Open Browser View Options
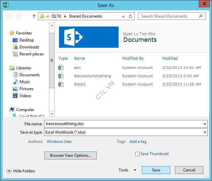Image resolution: width=212 pixels, height=181 pixels. 70,155
